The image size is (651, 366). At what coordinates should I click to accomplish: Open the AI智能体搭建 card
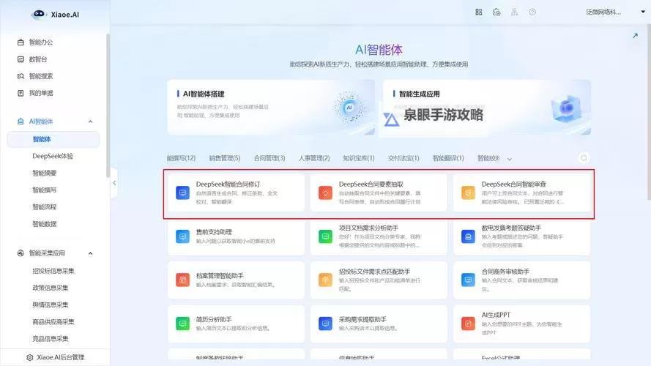[x=271, y=107]
